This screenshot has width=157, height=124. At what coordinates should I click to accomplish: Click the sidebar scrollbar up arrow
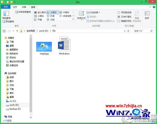coord(31,36)
